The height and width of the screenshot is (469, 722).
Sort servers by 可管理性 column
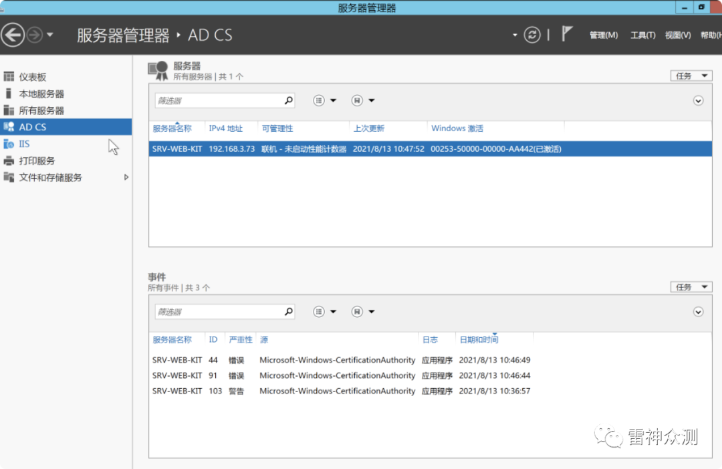277,128
